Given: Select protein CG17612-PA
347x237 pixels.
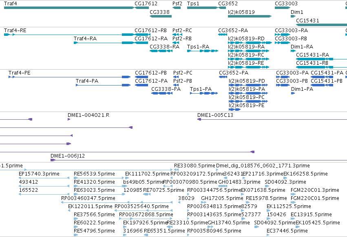Looking at the screenshot, I should 141,85.
